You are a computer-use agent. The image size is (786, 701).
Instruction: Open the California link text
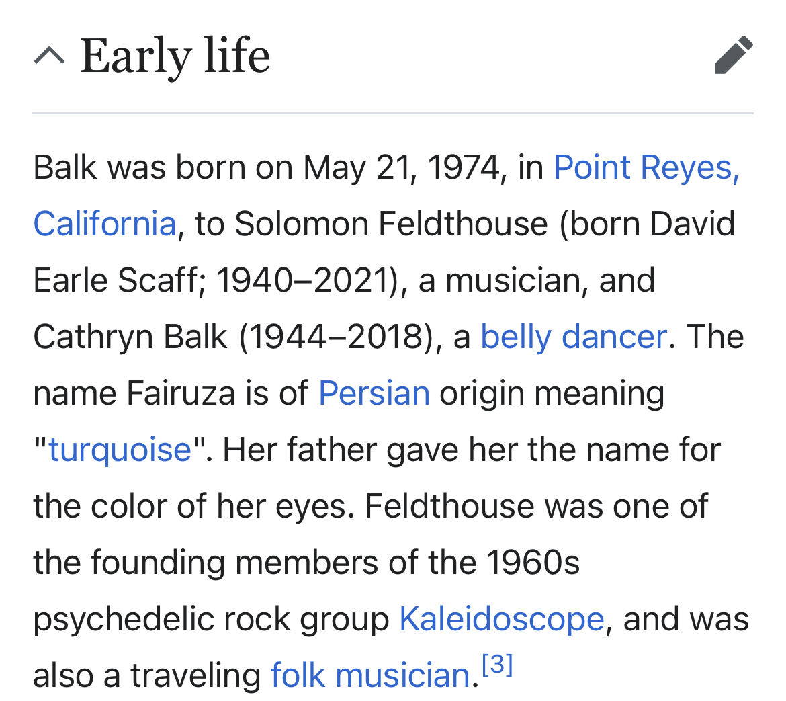[105, 224]
